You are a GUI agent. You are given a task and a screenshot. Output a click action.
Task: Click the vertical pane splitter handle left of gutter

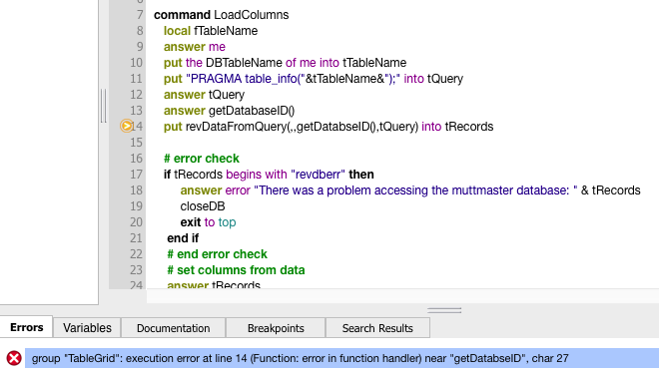104,106
